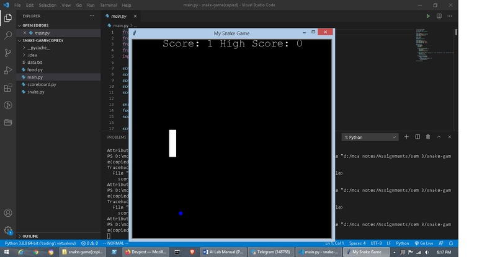Click the volume icon in system tray
The image size is (500, 257).
pos(427,252)
